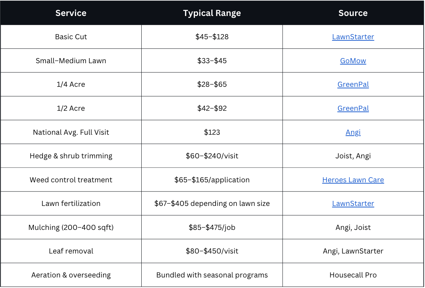Select the Weed control treatment cell

pyautogui.click(x=71, y=179)
